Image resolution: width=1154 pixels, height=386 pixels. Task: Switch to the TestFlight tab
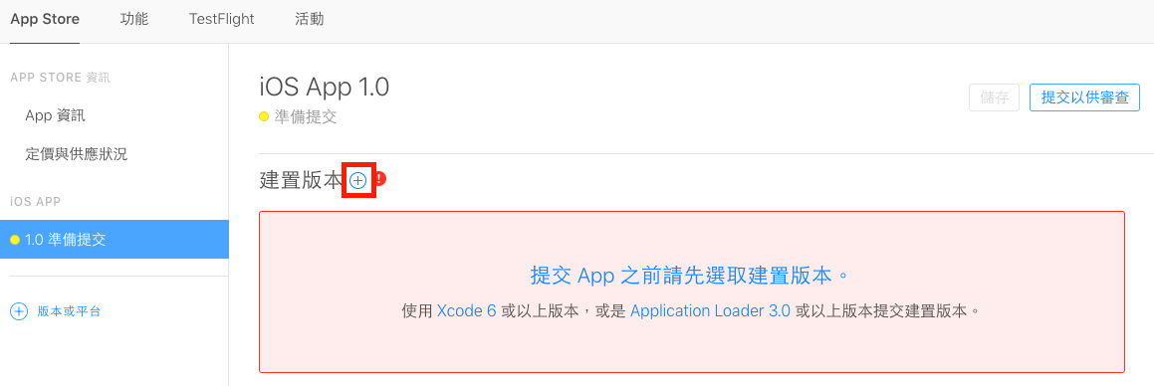221,20
